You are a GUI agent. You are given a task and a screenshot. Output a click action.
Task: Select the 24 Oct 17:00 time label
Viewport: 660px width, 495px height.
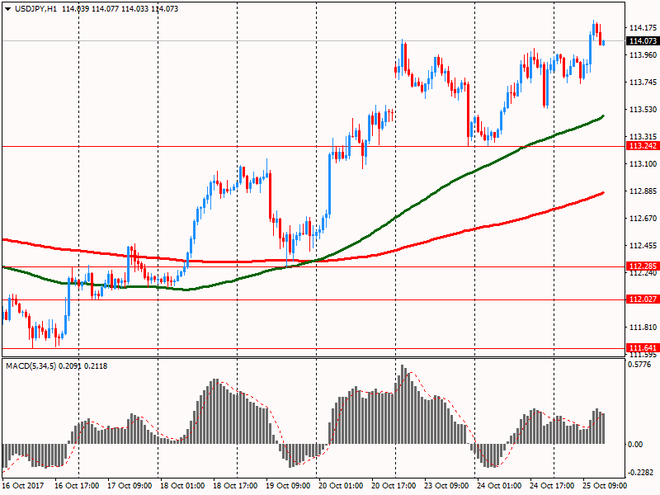[552, 485]
